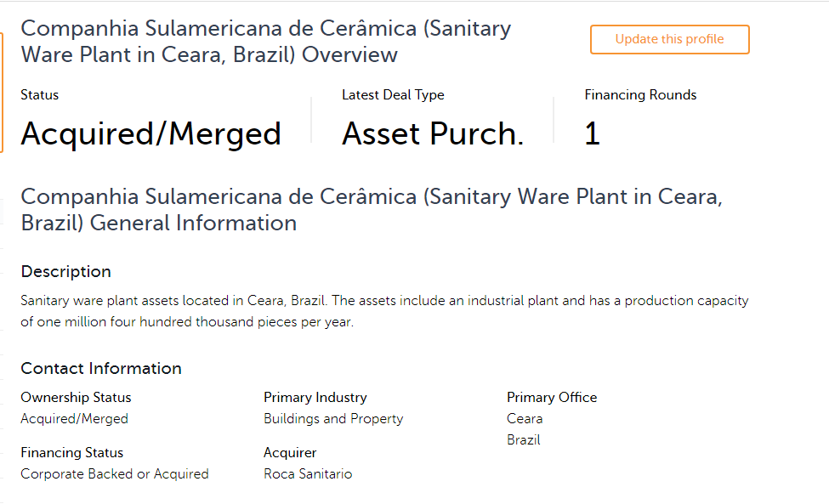
Task: Click the Corporate Backed or Acquired value
Action: 114,474
